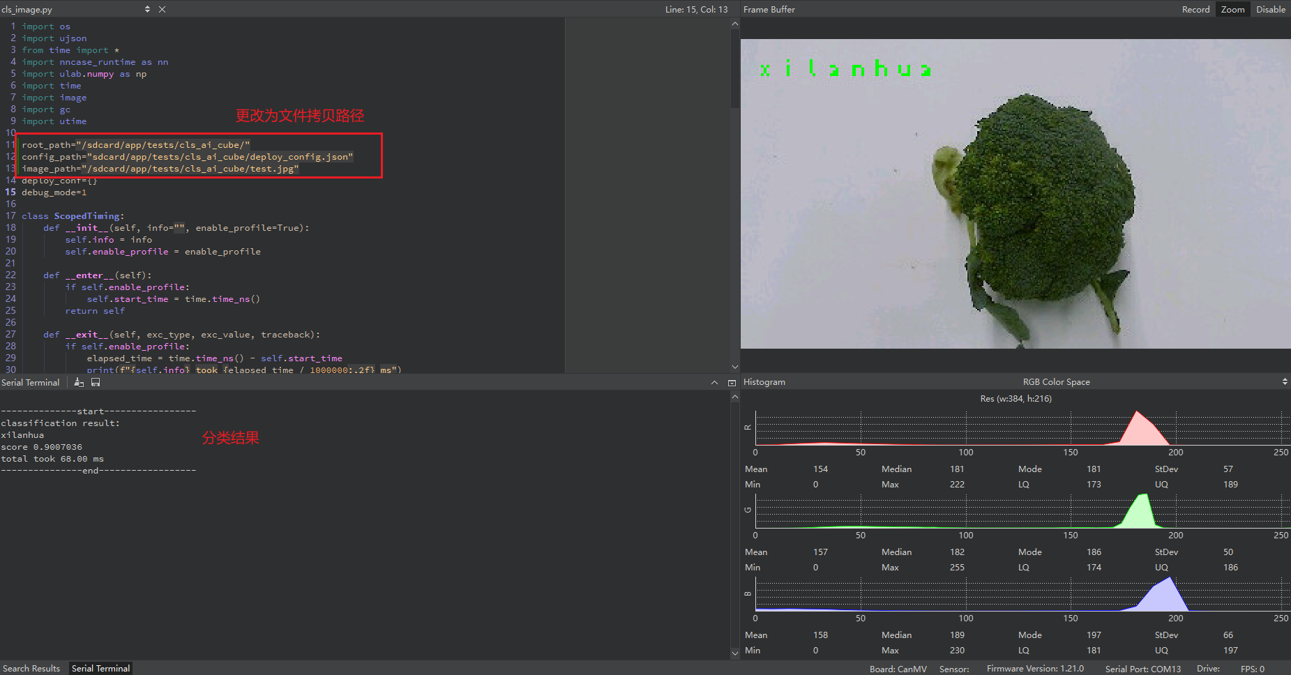Viewport: 1291px width, 675px height.
Task: Click the green channel Max value 255
Action: point(957,568)
